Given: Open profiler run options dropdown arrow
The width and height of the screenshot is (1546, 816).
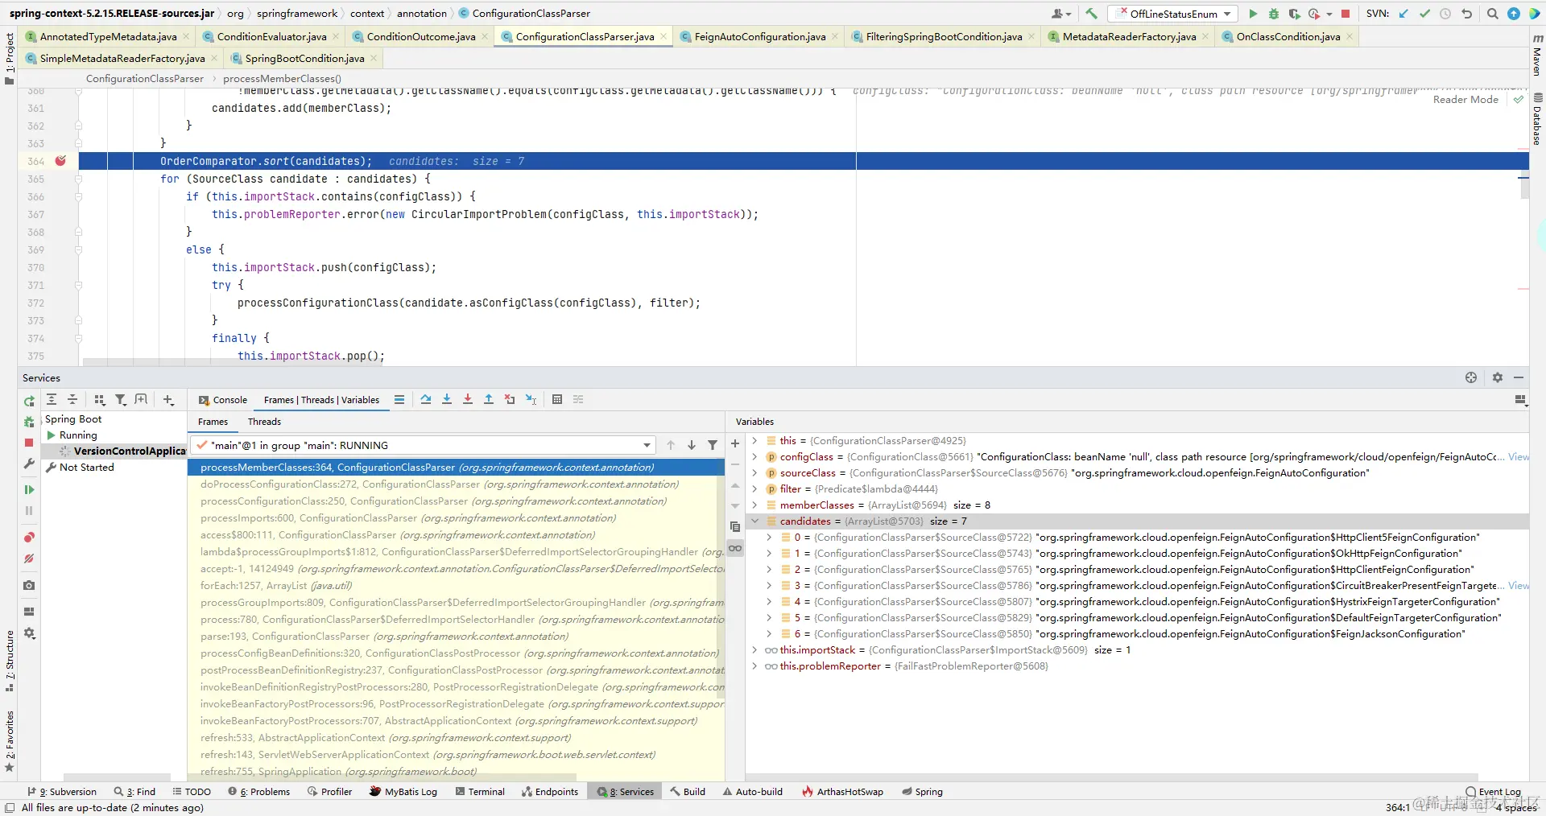Looking at the screenshot, I should tap(1329, 14).
